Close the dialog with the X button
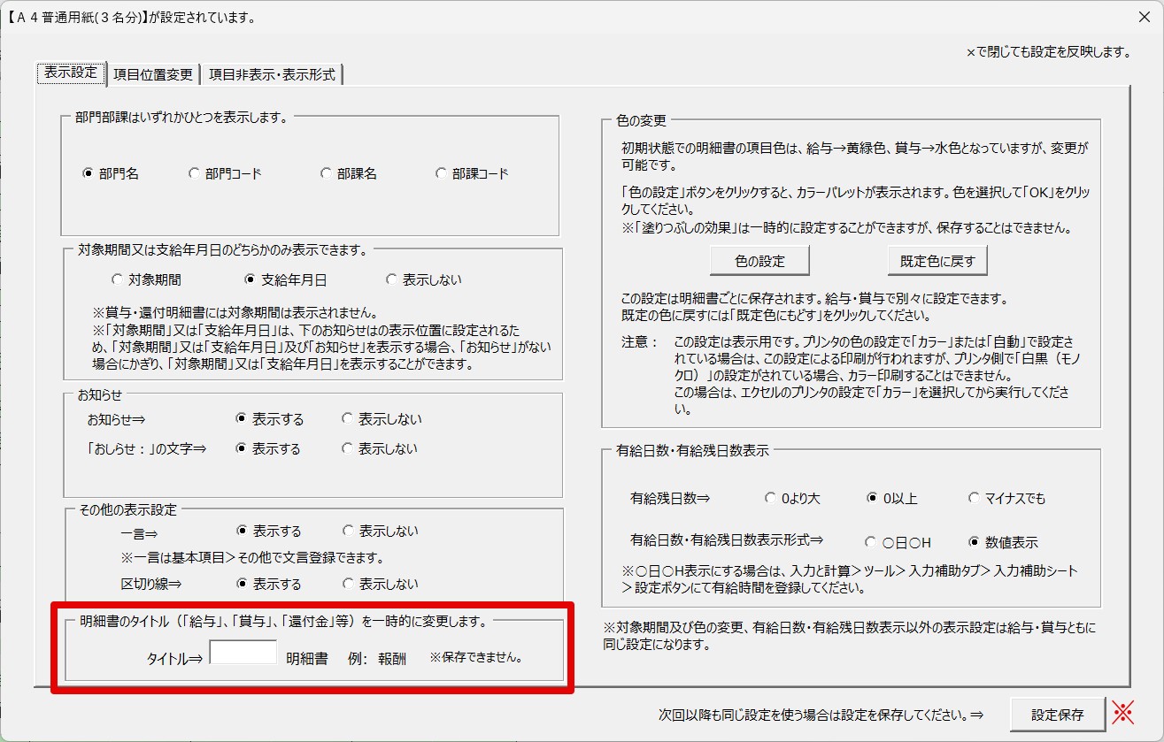1164x742 pixels. tap(1144, 17)
